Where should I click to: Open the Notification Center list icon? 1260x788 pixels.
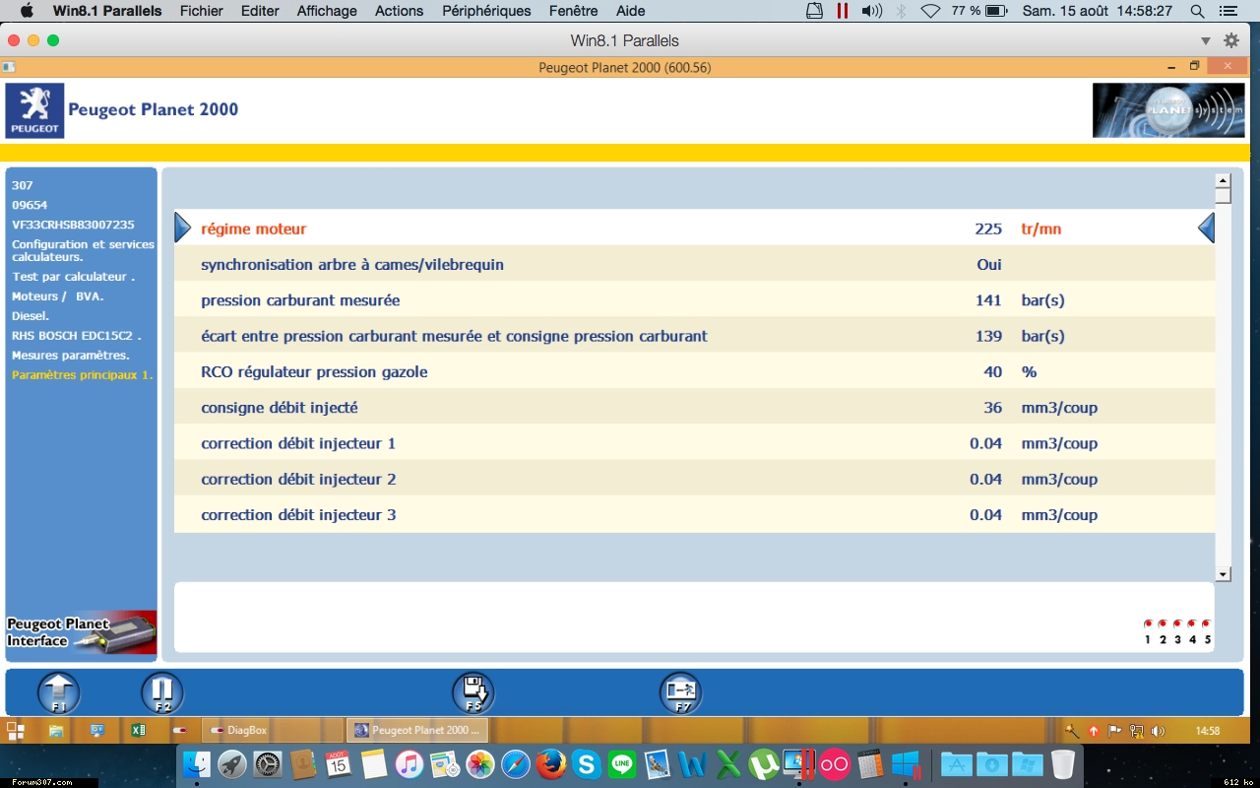(x=1230, y=11)
